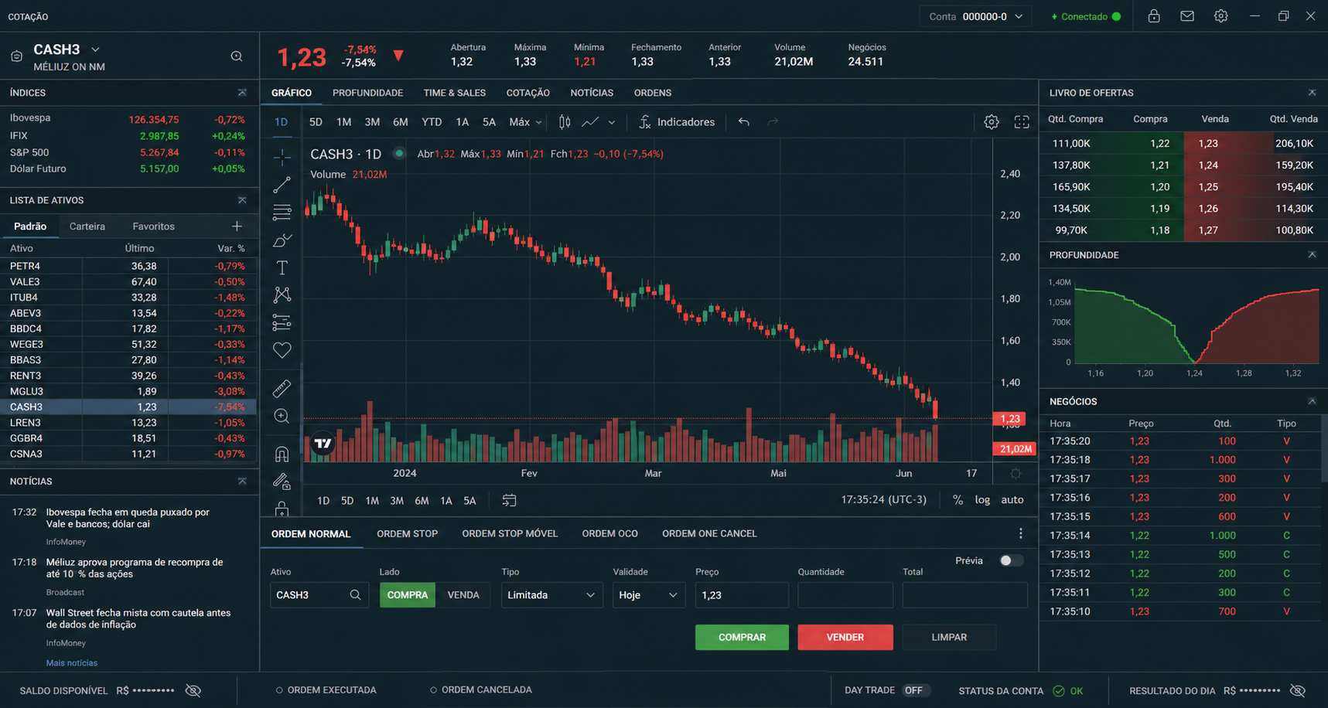The height and width of the screenshot is (708, 1328).
Task: Select the 6M timeframe in top toolbar
Action: tap(400, 122)
